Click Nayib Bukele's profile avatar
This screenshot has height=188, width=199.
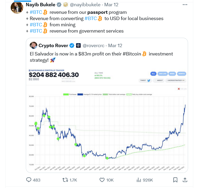point(17,8)
